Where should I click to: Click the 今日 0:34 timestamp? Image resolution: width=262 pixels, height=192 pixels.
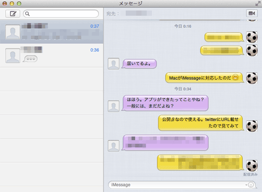[x=183, y=89]
